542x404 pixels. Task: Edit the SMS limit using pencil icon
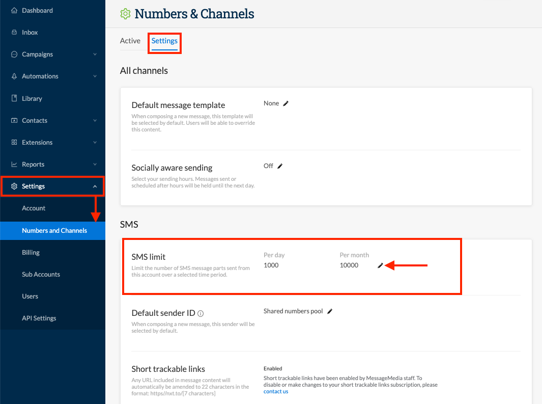[x=380, y=265]
